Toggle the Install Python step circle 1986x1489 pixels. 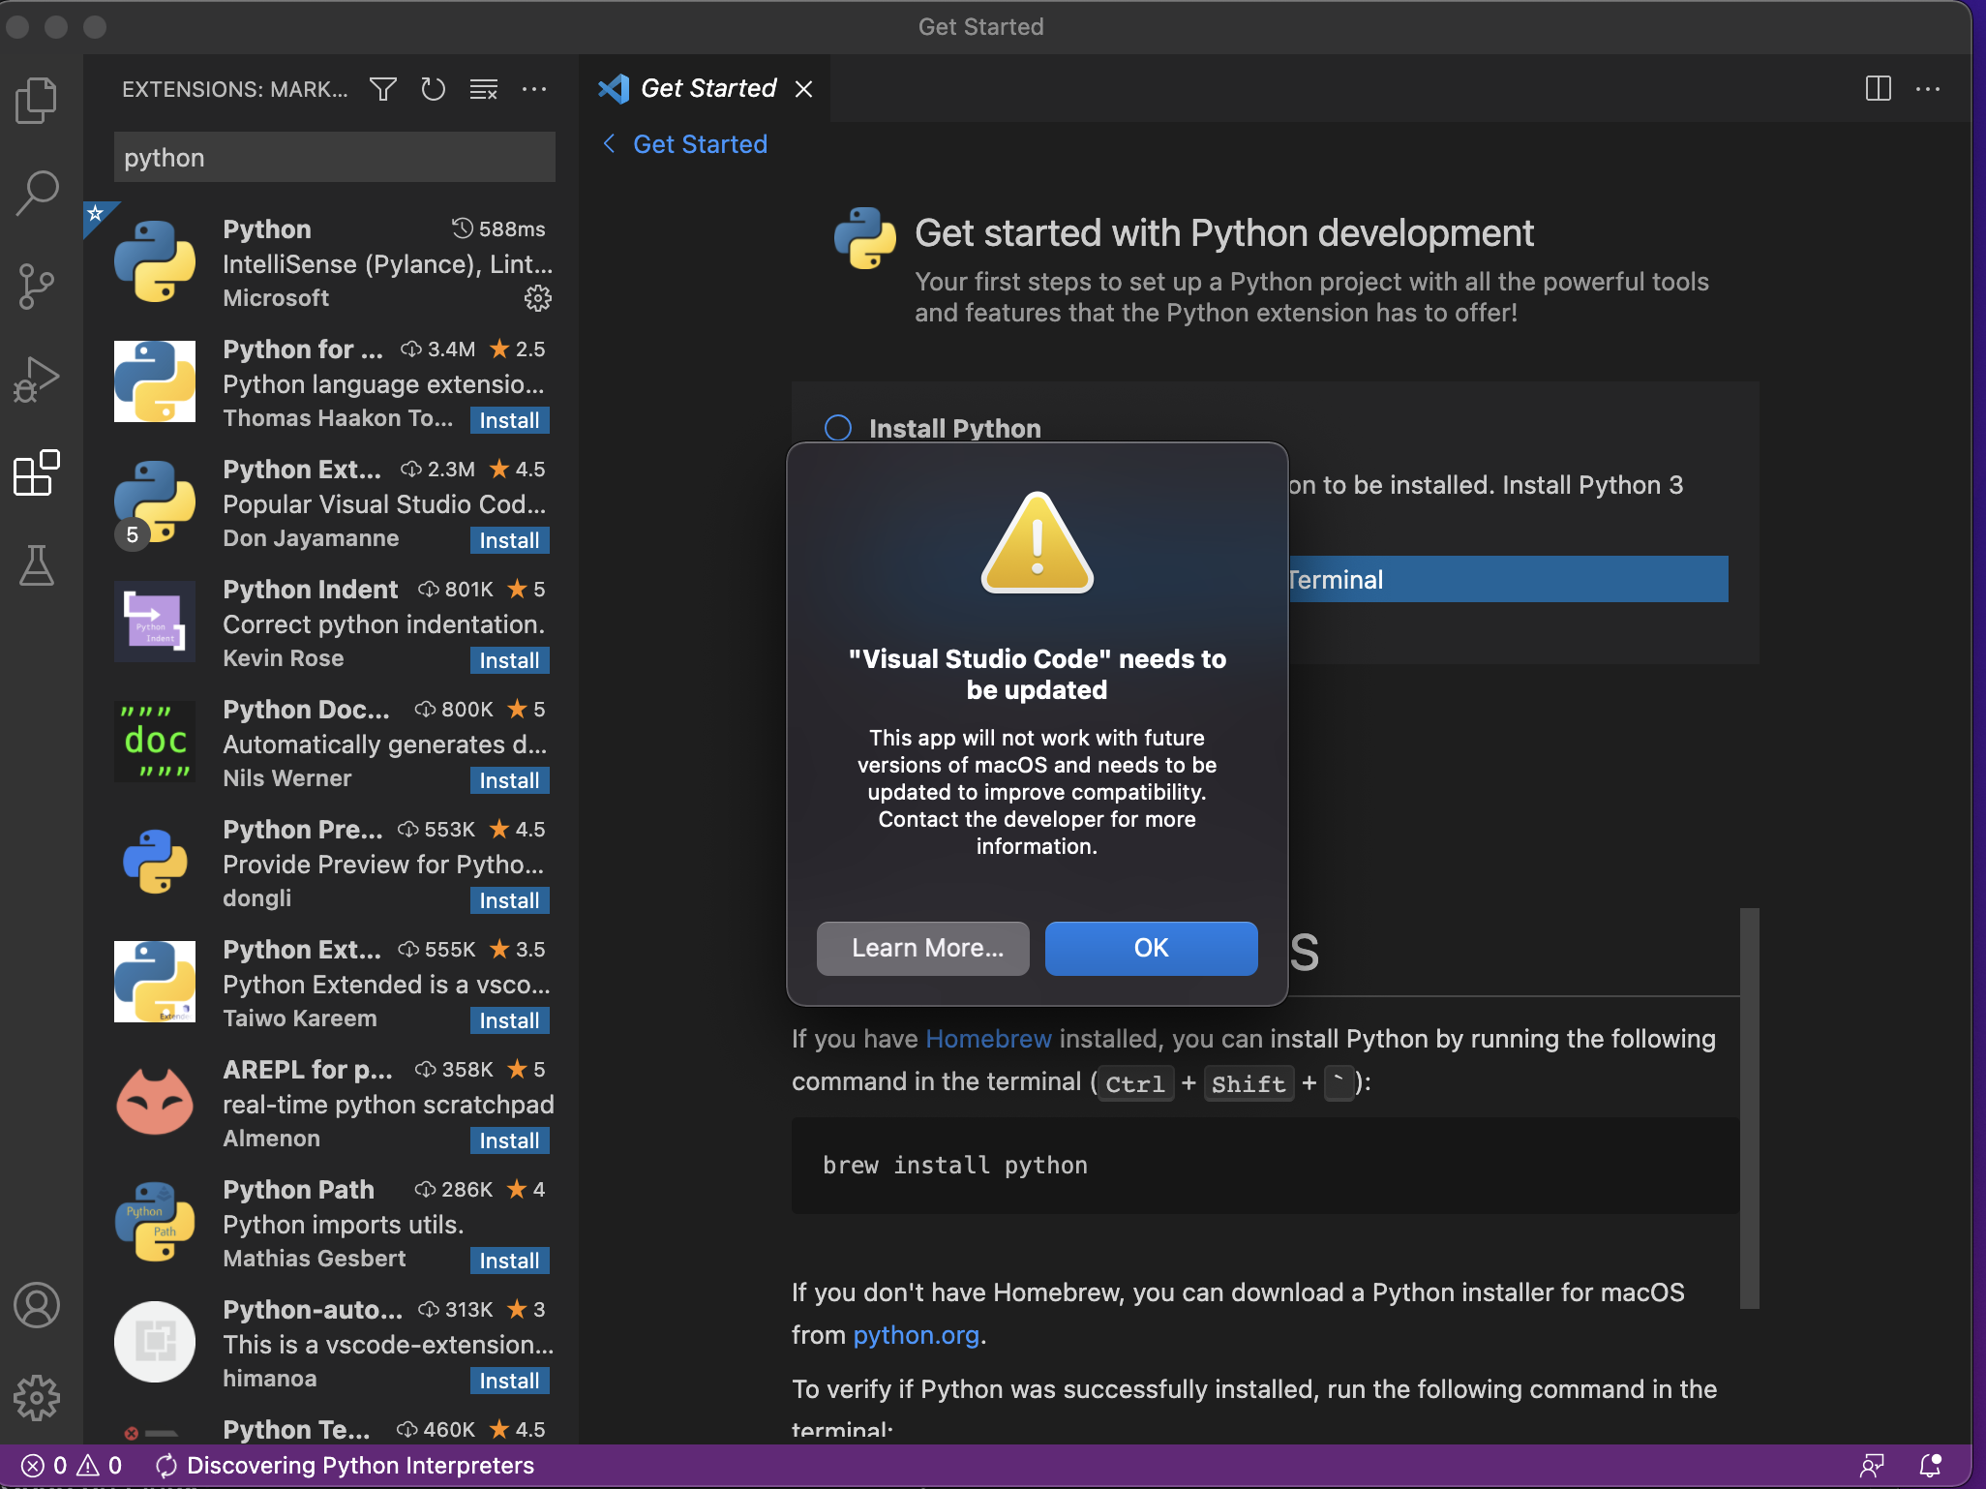(838, 428)
